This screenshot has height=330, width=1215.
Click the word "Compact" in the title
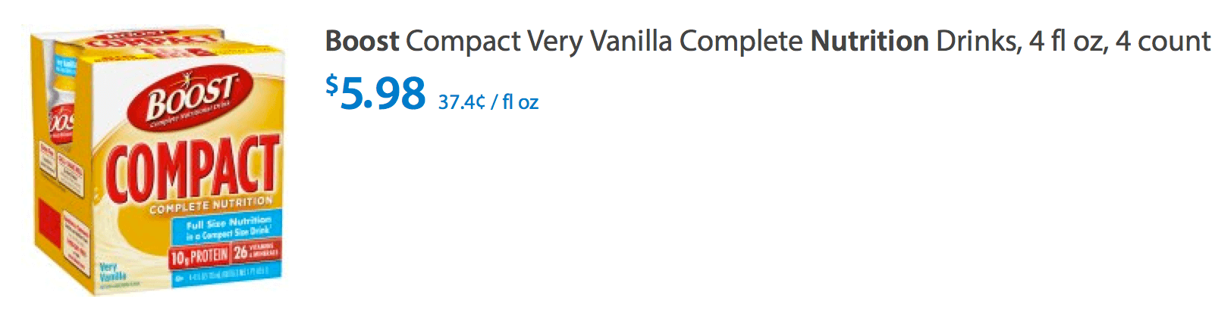(x=463, y=41)
